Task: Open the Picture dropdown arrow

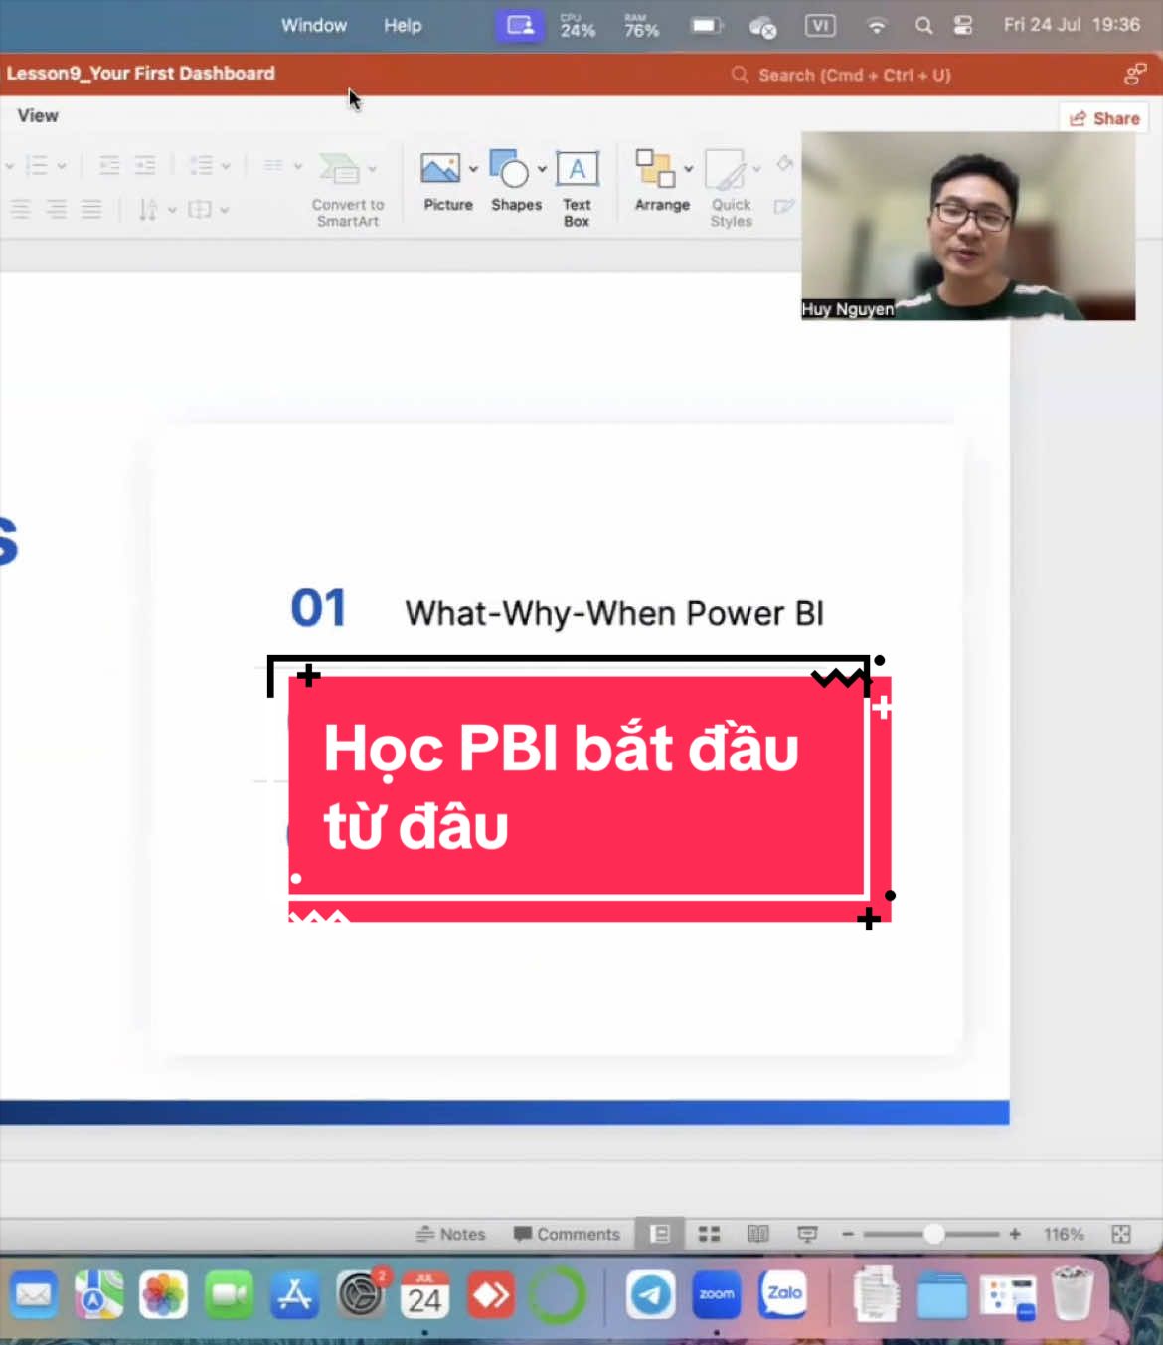Action: click(x=473, y=169)
